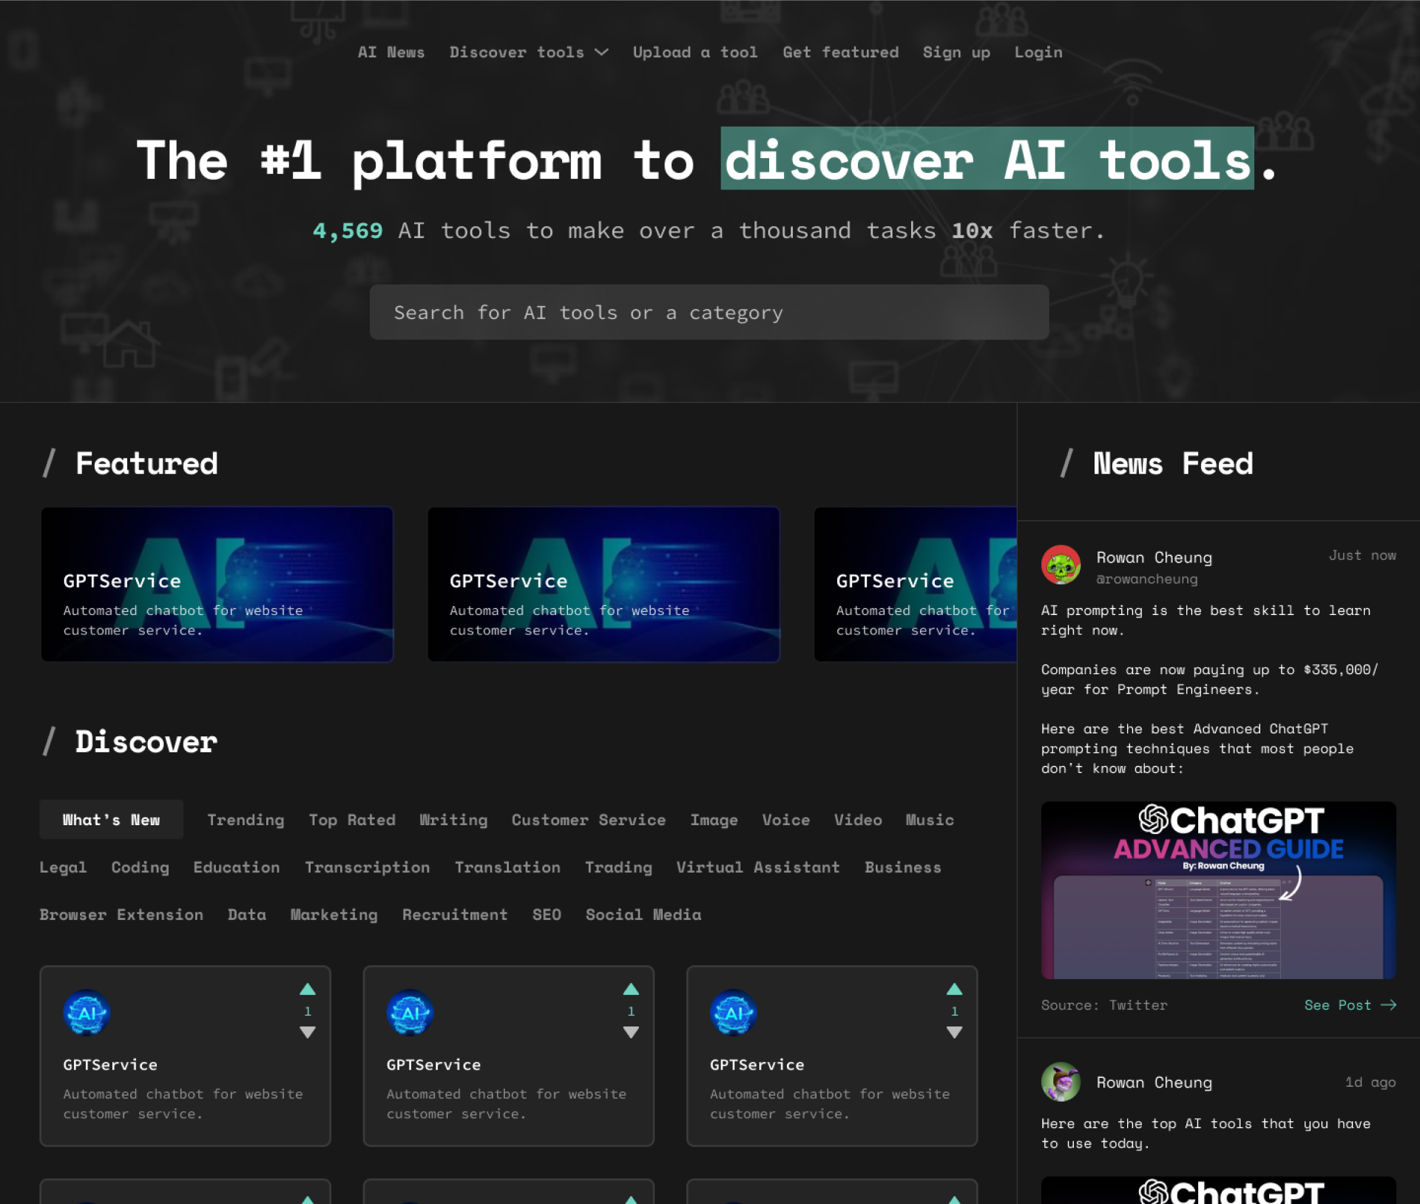Image resolution: width=1420 pixels, height=1204 pixels.
Task: Click the Featured section heading
Action: pos(146,463)
